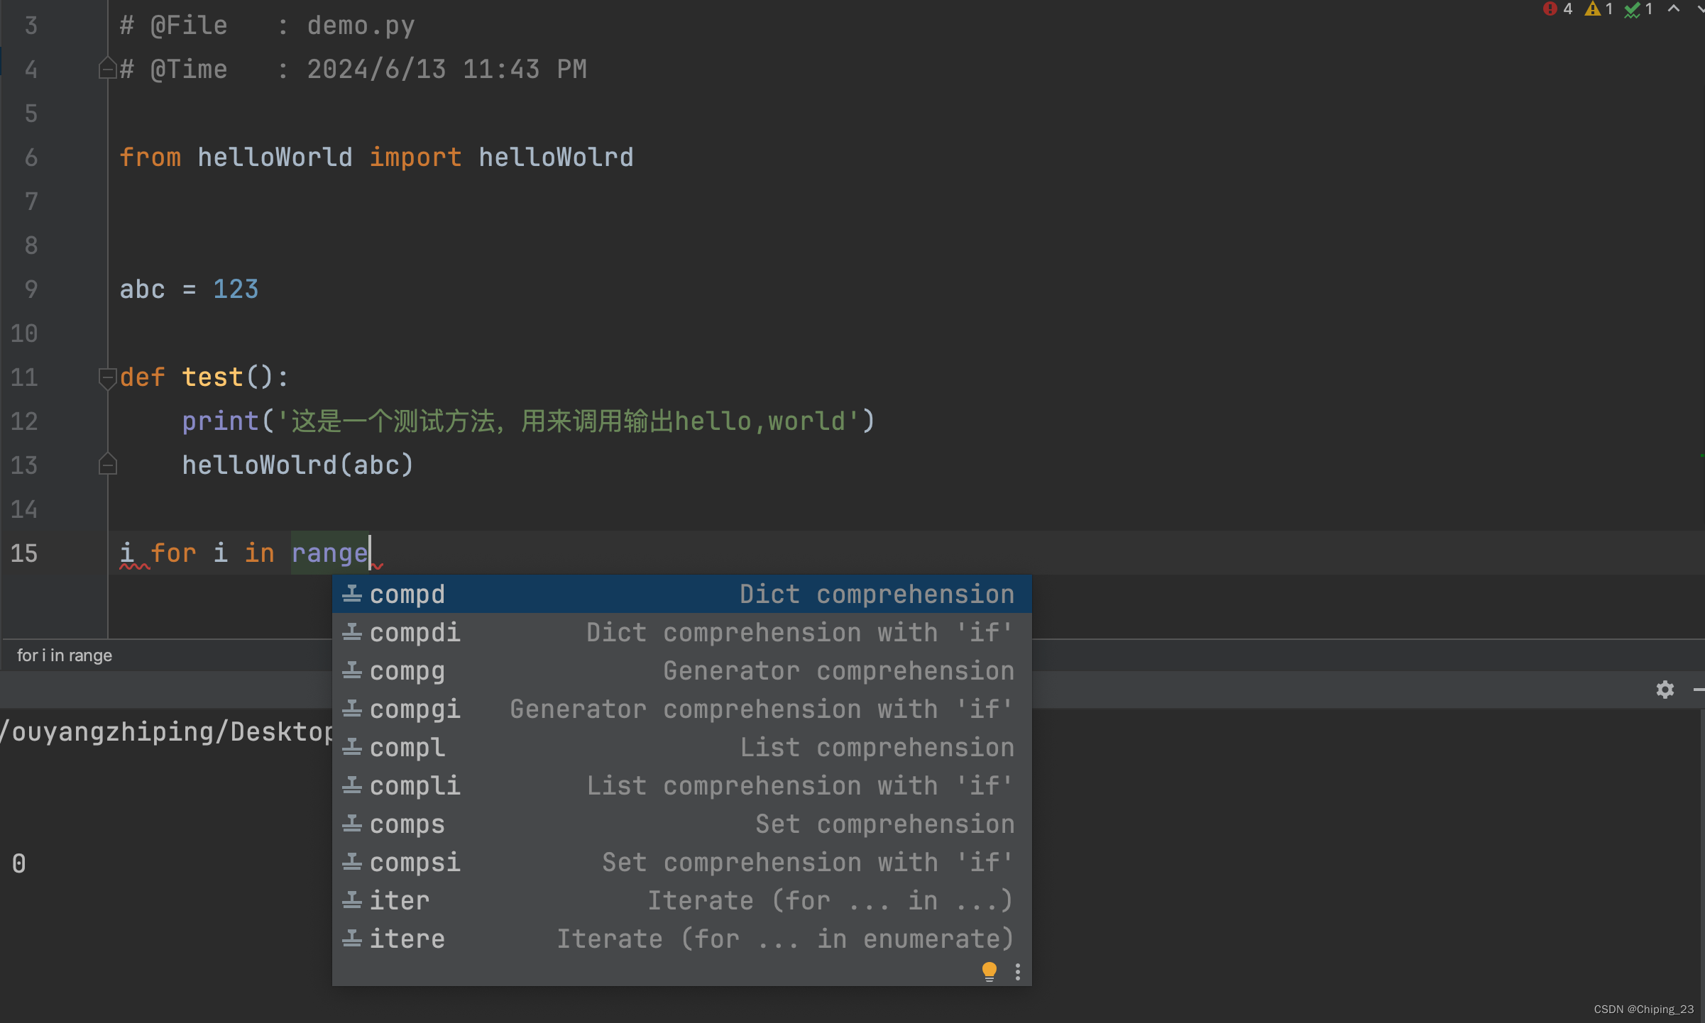This screenshot has width=1705, height=1023.
Task: Choose the compl List comprehension suggestion
Action: pos(681,747)
